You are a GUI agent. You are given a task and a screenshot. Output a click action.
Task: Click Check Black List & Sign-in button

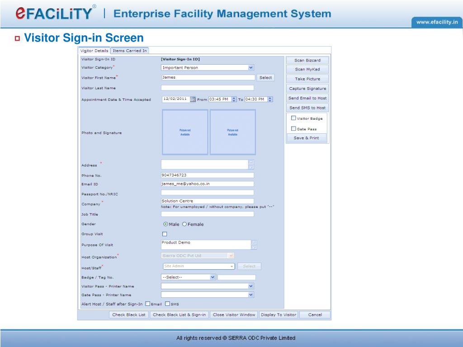[179, 315]
